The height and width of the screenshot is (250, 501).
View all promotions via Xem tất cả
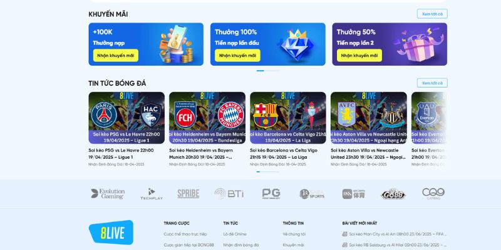(432, 14)
